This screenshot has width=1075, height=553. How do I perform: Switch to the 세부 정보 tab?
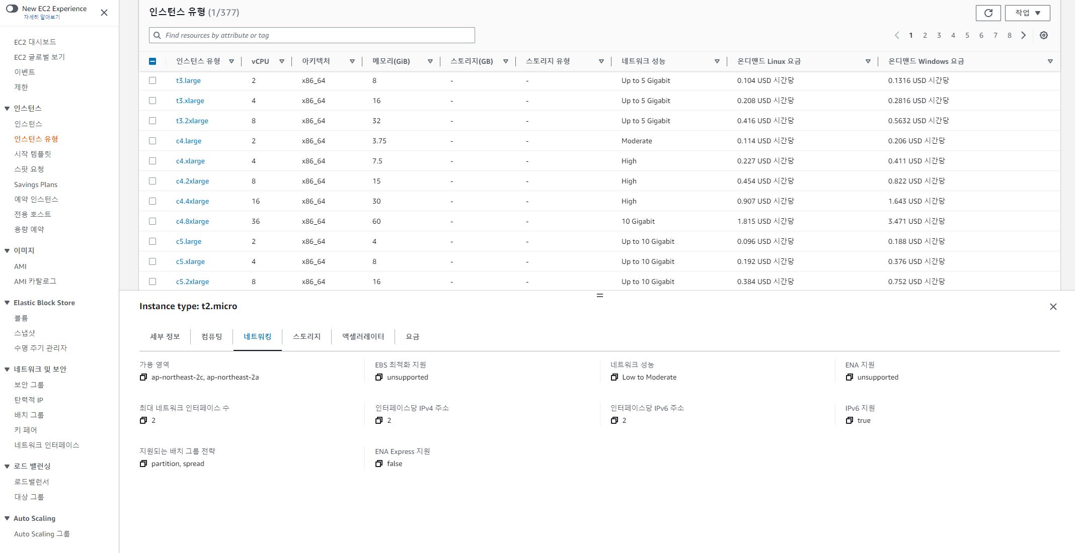[165, 337]
